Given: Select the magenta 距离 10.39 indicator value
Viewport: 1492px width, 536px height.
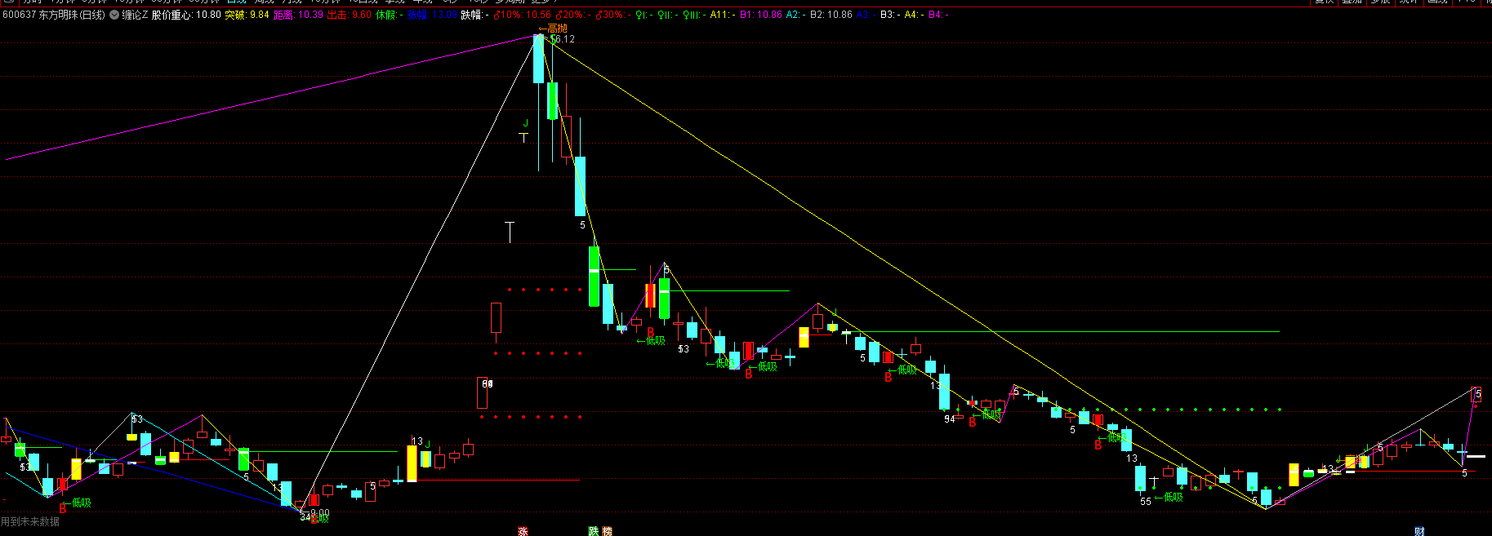Looking at the screenshot, I should pyautogui.click(x=298, y=15).
